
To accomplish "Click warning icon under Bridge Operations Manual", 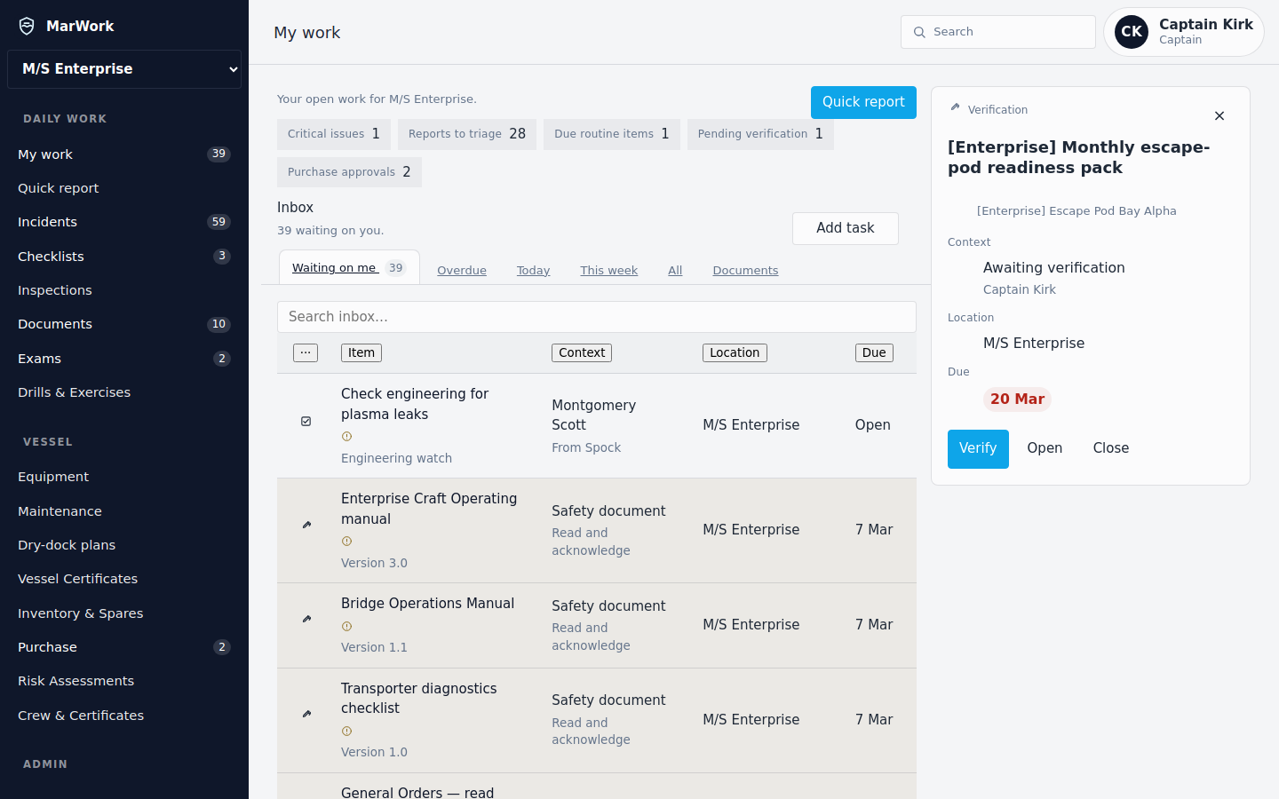I will 347,627.
